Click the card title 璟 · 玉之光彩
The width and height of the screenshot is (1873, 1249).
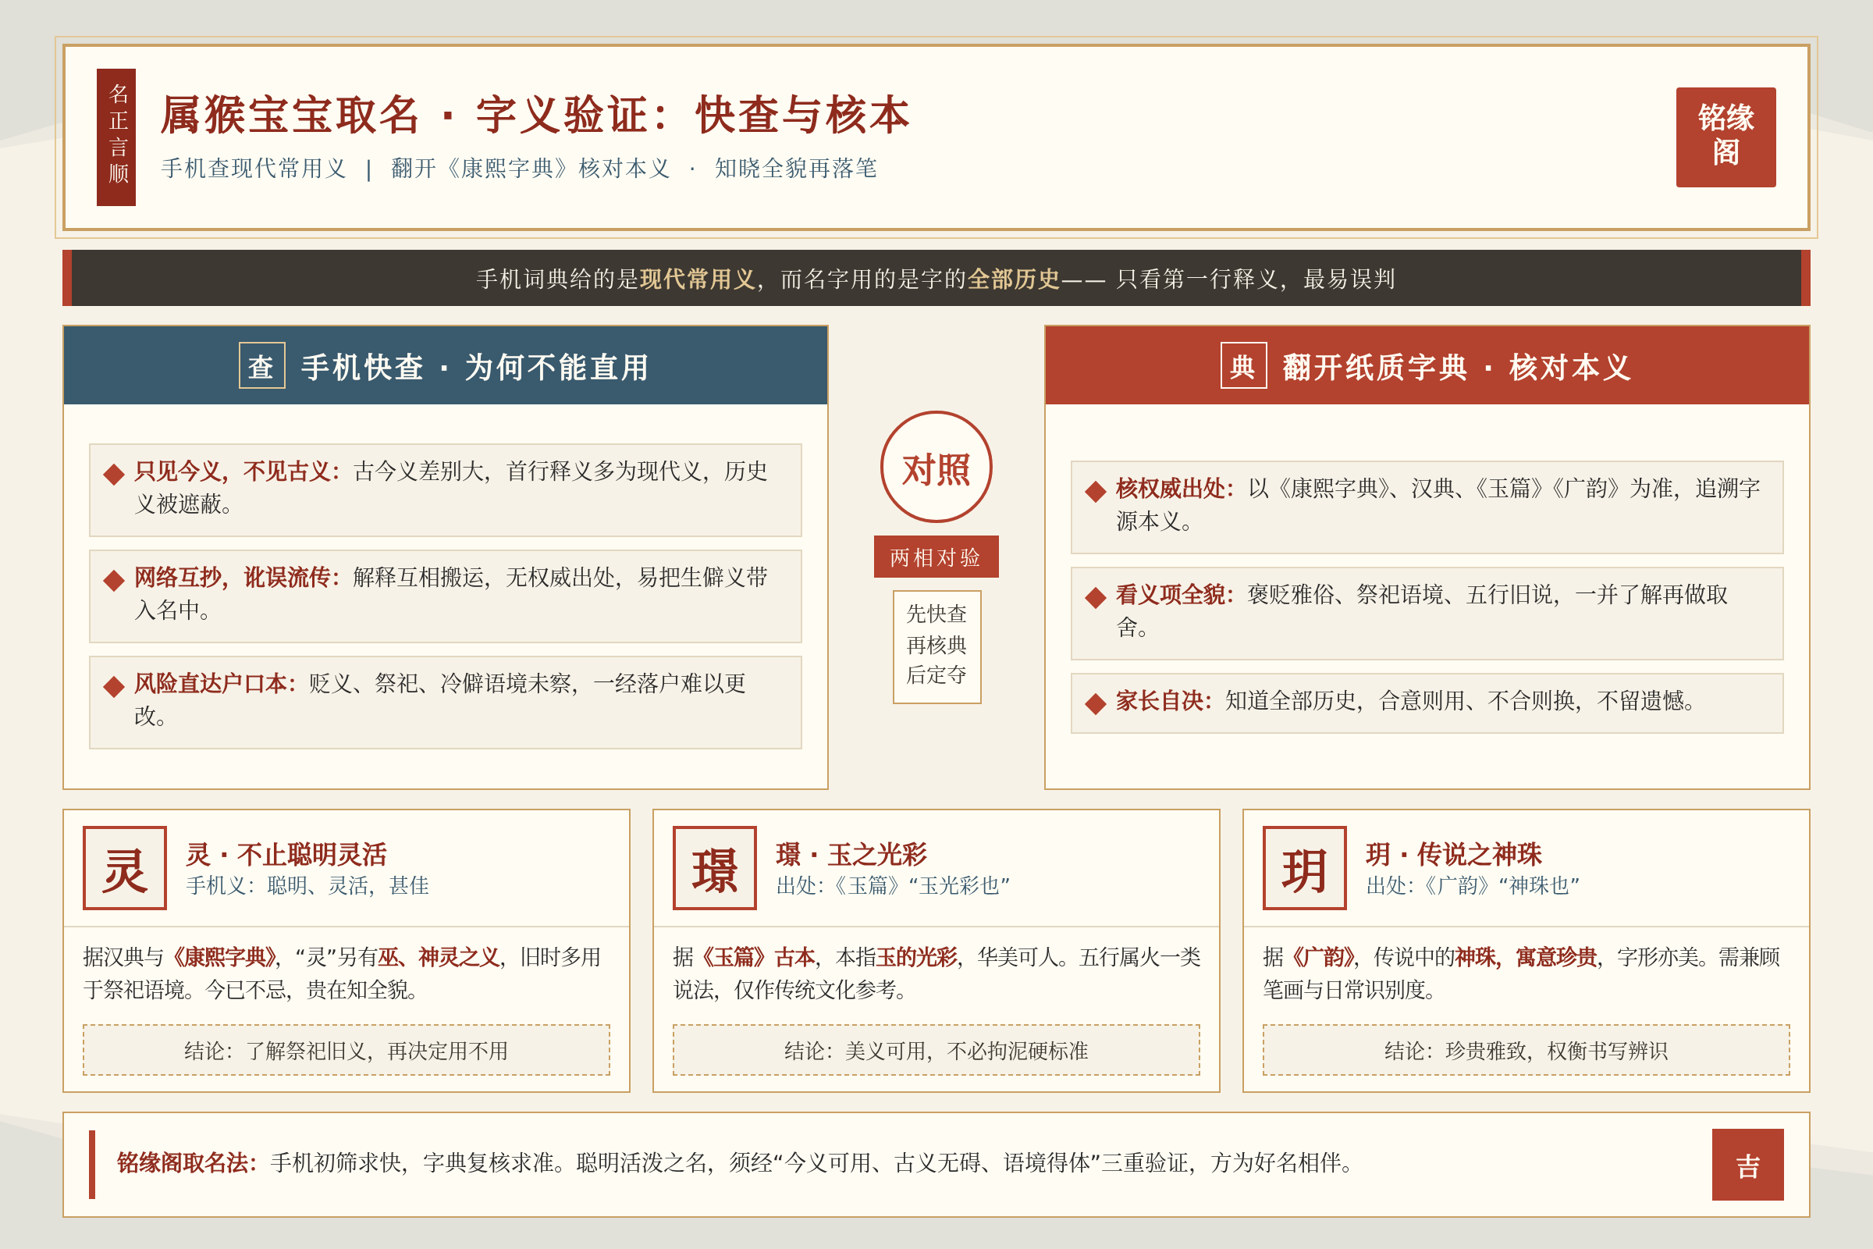click(x=851, y=855)
